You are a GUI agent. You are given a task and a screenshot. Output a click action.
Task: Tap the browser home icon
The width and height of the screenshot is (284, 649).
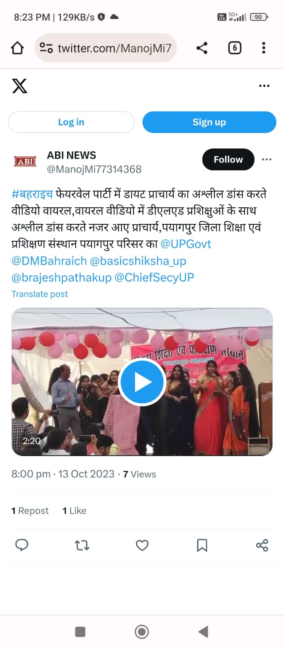(17, 48)
